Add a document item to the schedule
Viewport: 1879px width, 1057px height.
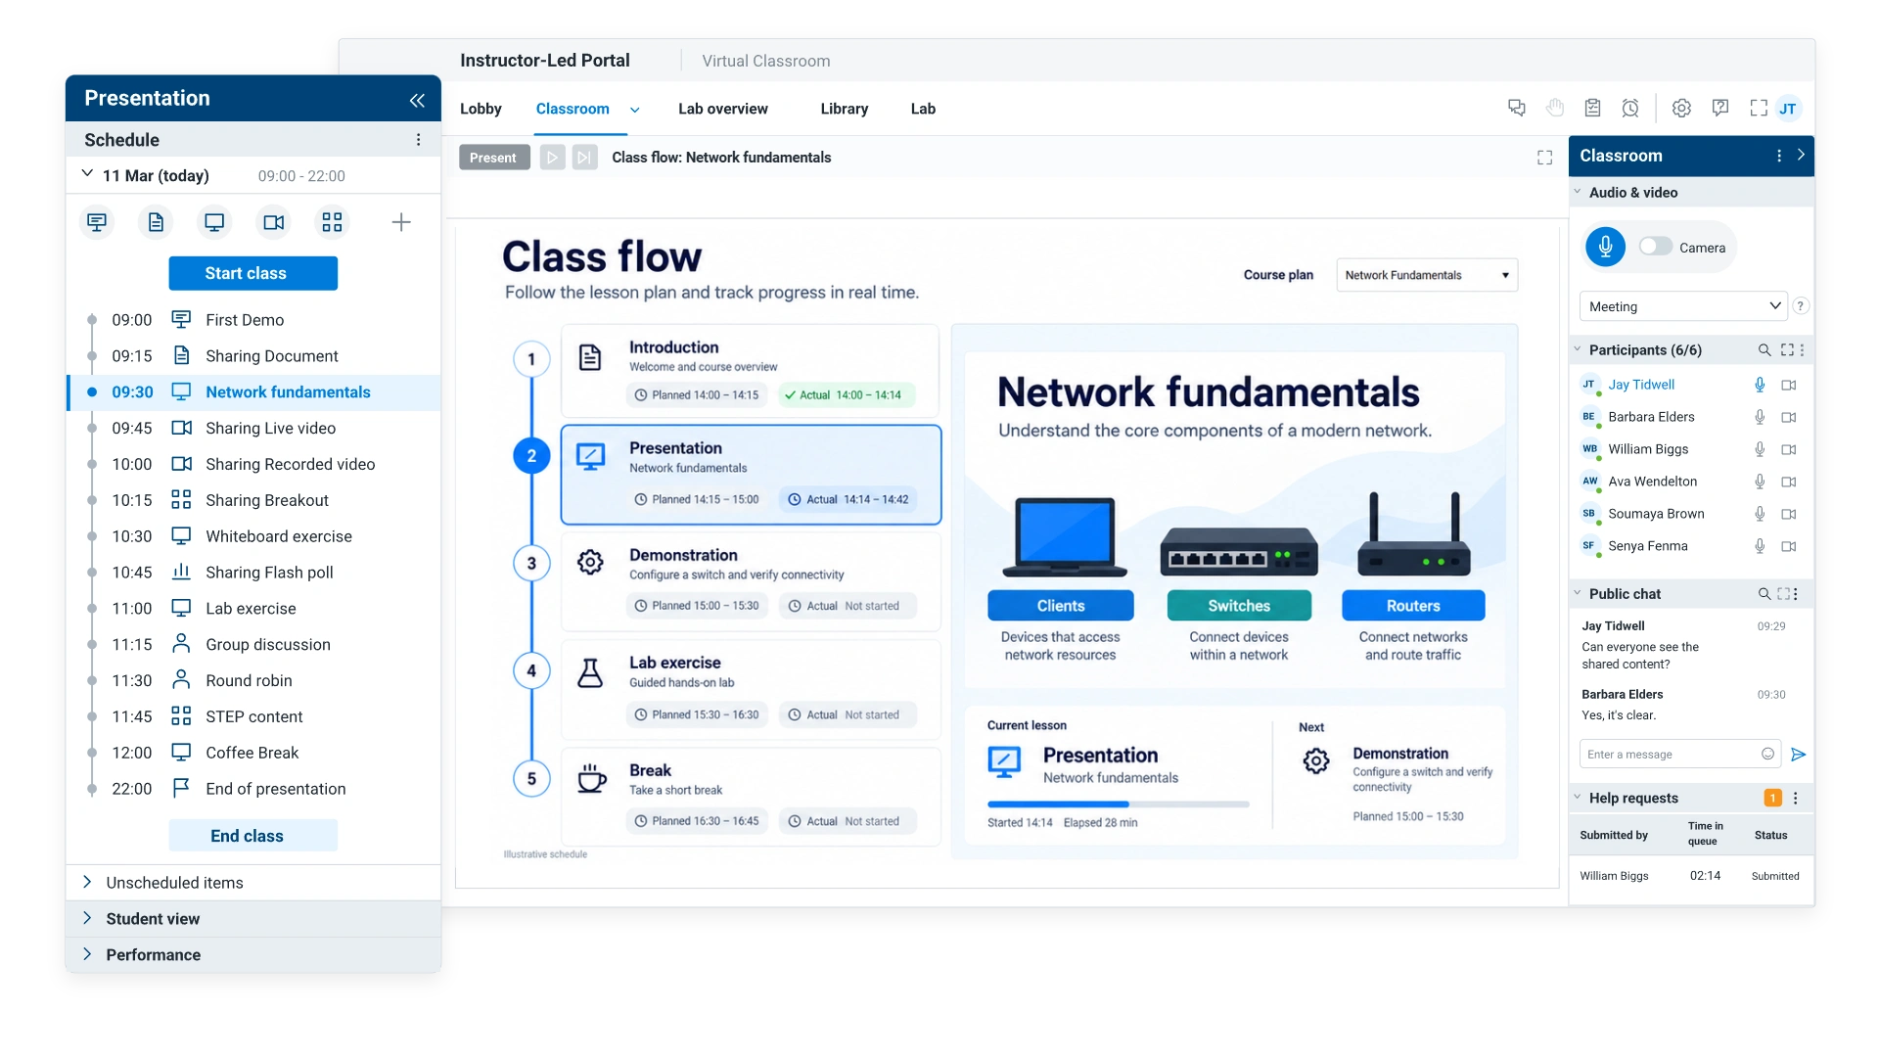pos(156,223)
